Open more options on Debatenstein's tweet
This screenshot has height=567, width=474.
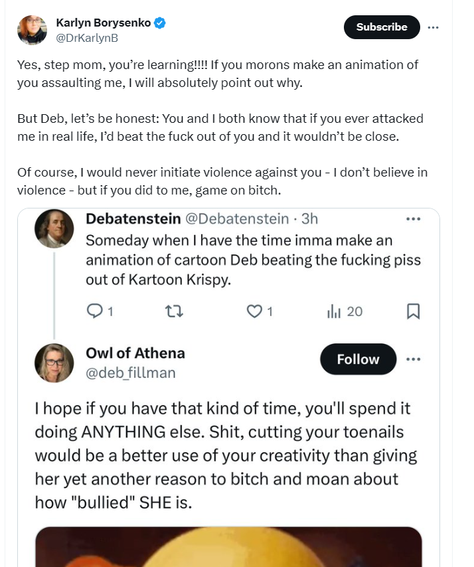[414, 219]
